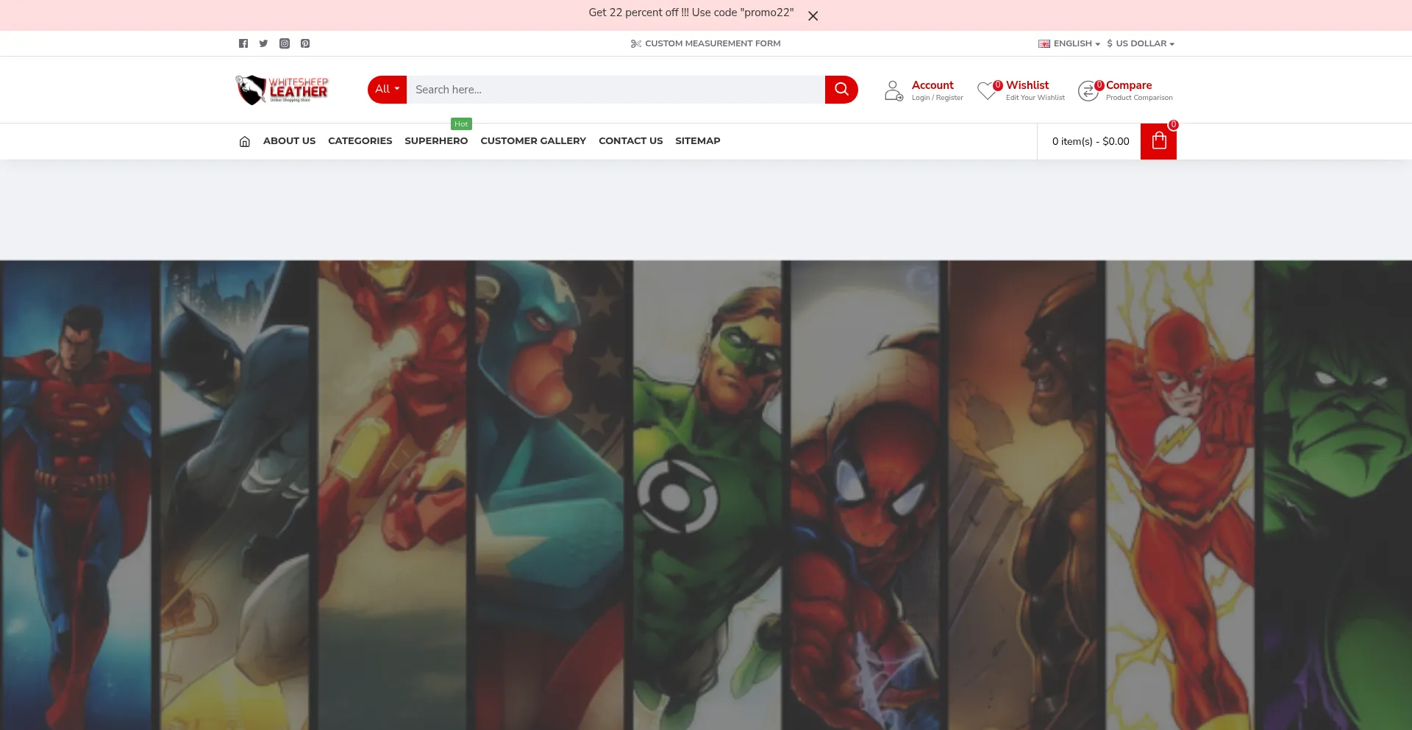Click the Compare arrows icon
The width and height of the screenshot is (1412, 730).
coord(1088,90)
